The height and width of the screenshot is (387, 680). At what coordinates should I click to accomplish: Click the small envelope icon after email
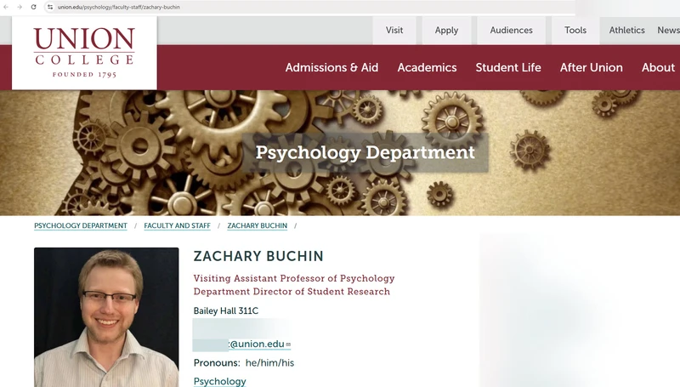[288, 345]
